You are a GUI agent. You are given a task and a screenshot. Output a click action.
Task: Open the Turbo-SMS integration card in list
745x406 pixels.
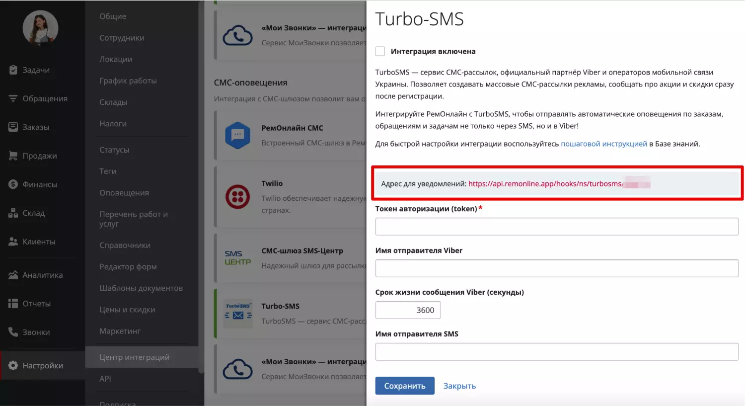[x=291, y=314]
